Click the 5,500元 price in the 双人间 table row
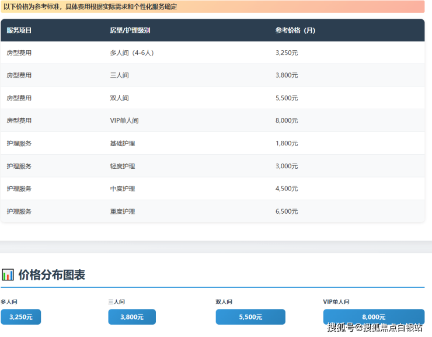Image resolution: width=432 pixels, height=337 pixels. point(287,98)
